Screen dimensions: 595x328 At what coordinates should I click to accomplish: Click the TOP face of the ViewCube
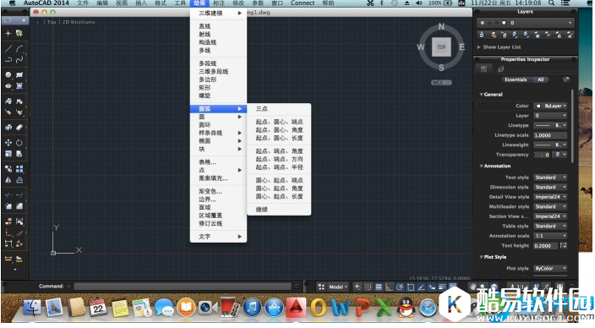point(441,47)
